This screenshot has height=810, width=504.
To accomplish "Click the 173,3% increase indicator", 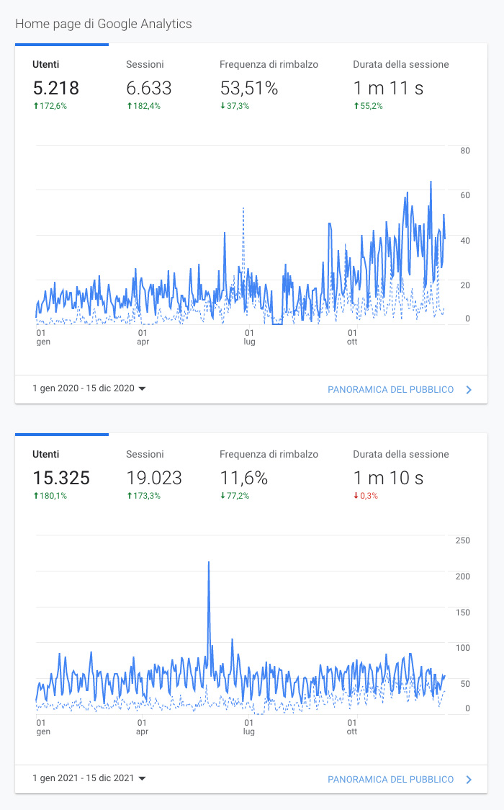I will pyautogui.click(x=143, y=496).
